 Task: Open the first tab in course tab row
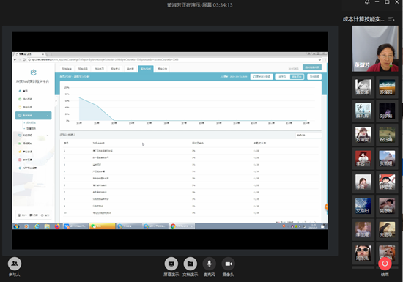tap(67, 69)
